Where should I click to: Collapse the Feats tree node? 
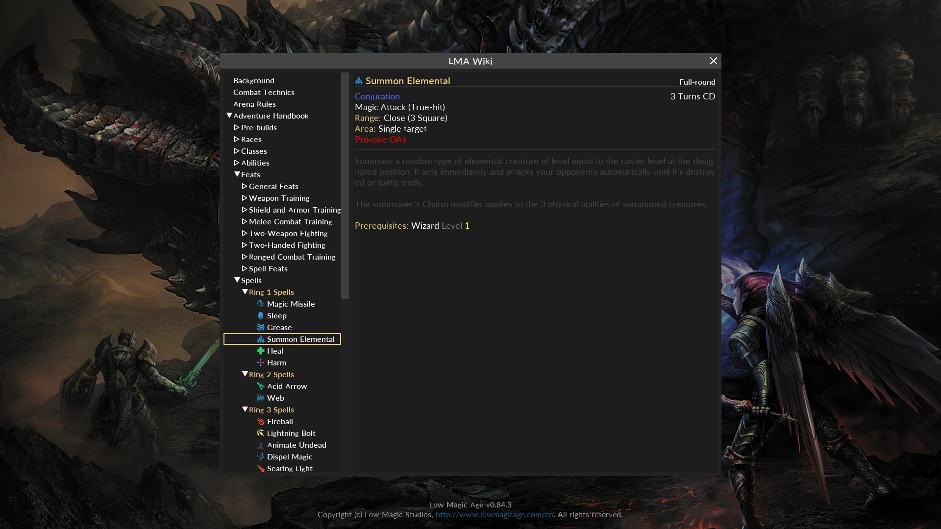coord(237,174)
